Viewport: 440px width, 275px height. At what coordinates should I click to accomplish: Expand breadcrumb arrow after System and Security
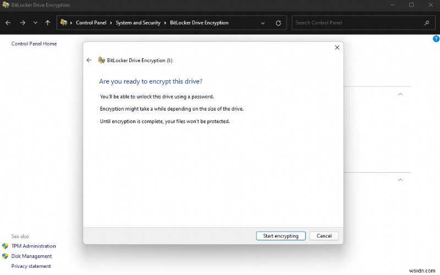165,23
